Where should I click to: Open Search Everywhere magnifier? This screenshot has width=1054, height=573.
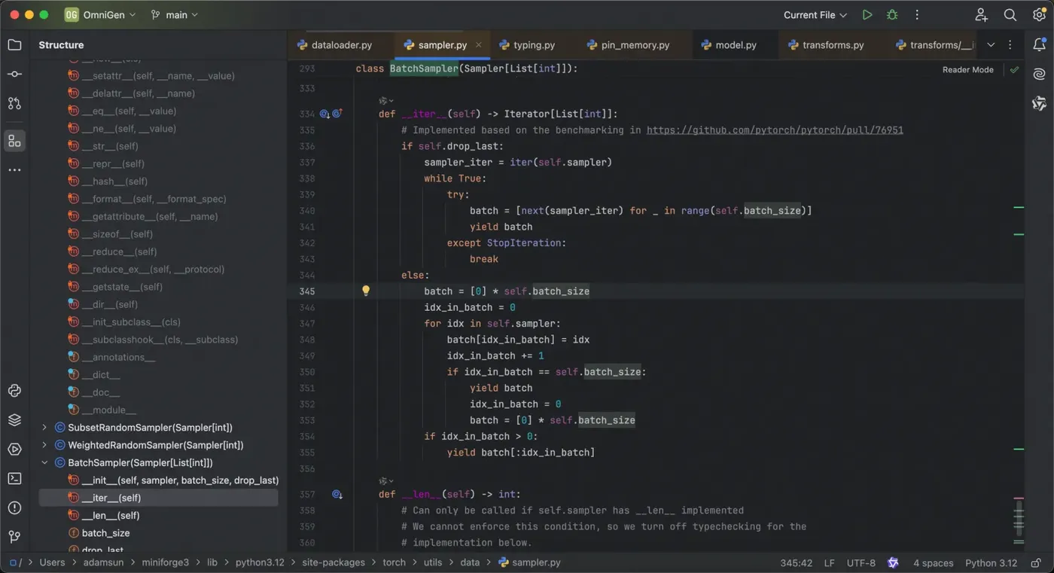click(x=1010, y=14)
